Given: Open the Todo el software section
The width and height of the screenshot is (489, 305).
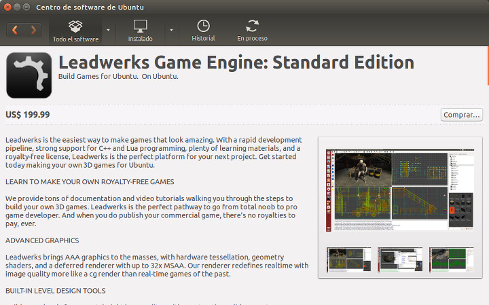Looking at the screenshot, I should coord(75,31).
